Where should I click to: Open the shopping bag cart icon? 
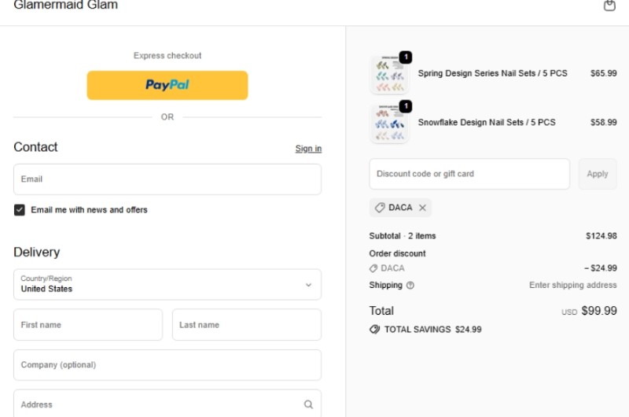(x=609, y=6)
